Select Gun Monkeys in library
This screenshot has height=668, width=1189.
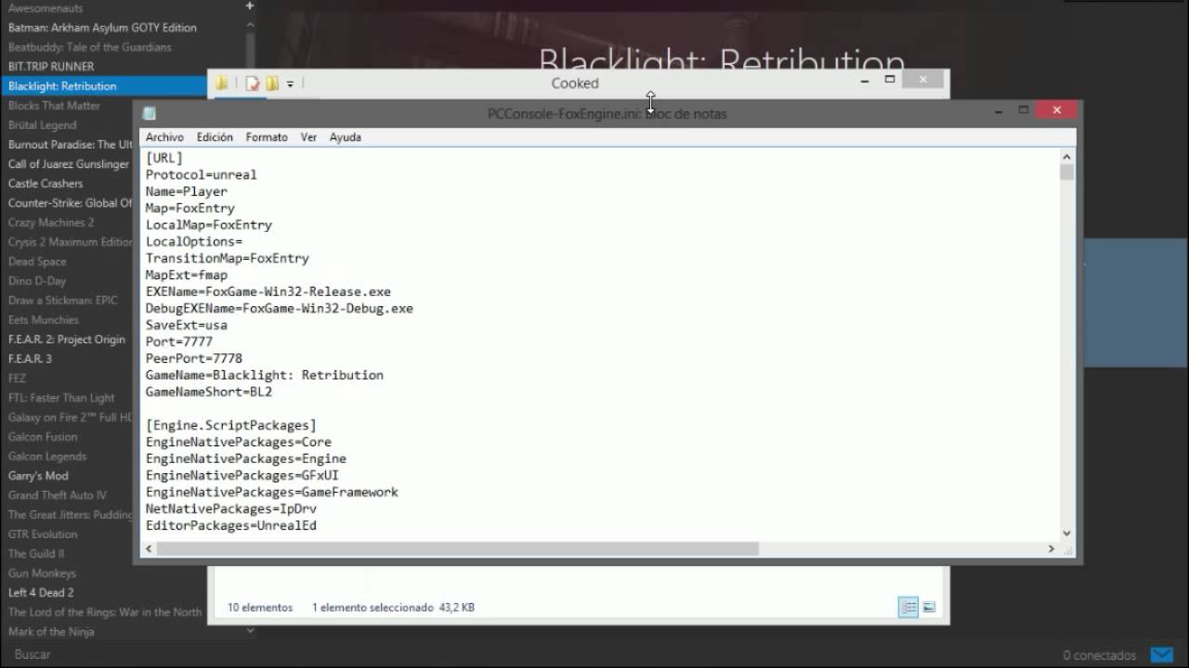(x=42, y=573)
